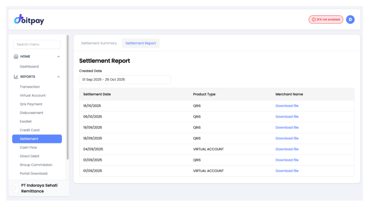
Task: Click the PT Indoraya Sehati Remittance logo
Action: pos(16,188)
